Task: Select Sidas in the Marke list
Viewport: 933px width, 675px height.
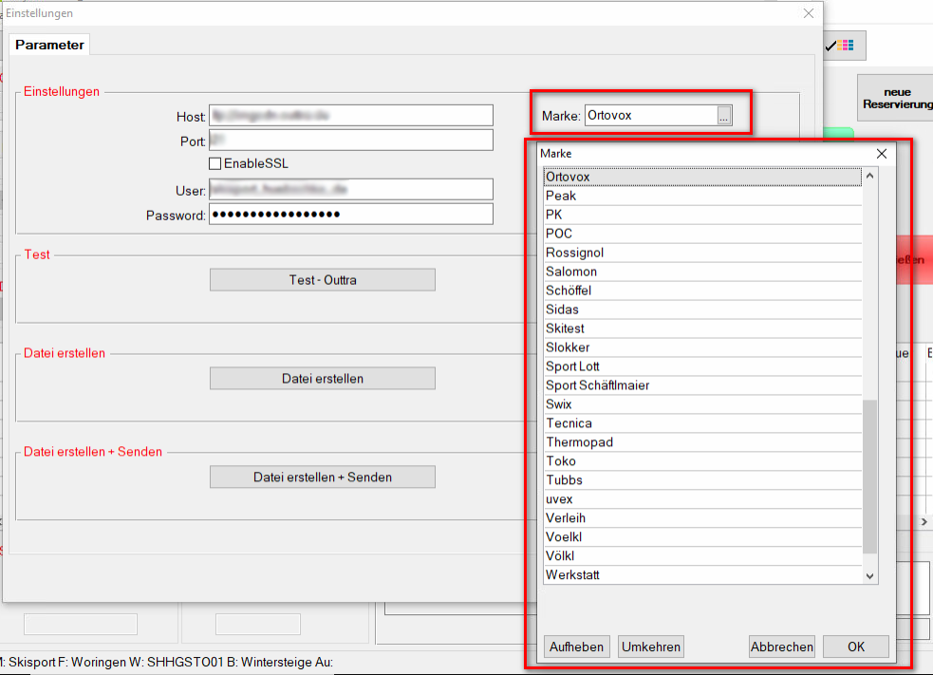Action: (x=702, y=310)
